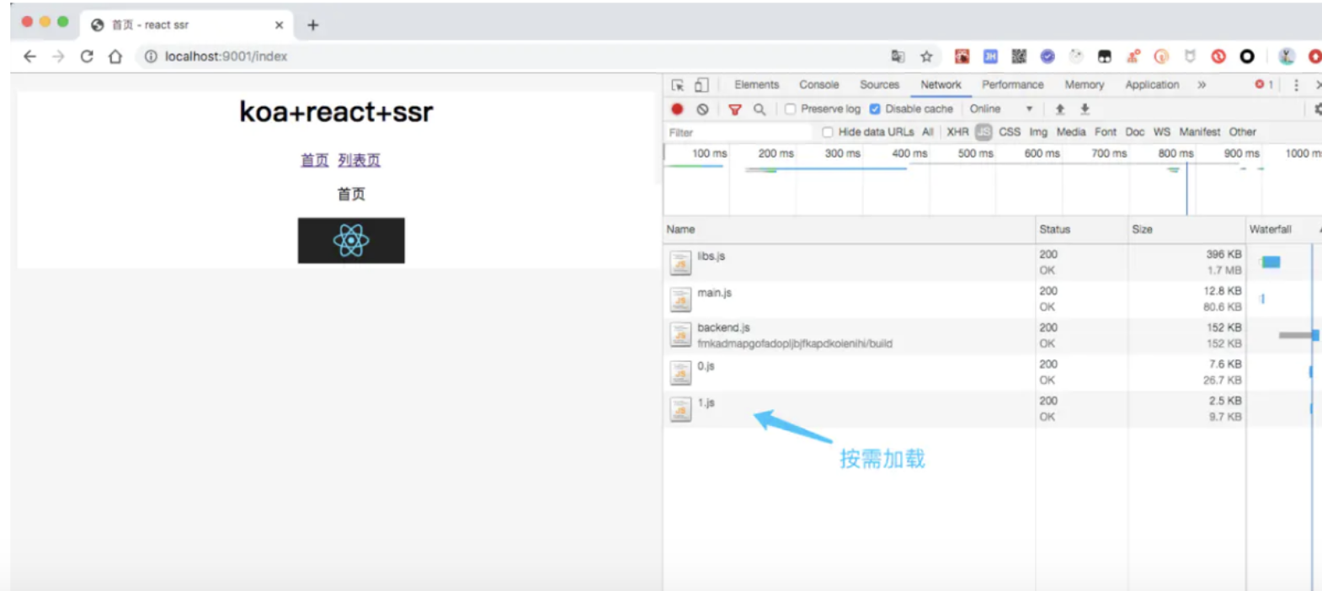
Task: Switch to the Performance tab
Action: click(x=1012, y=85)
